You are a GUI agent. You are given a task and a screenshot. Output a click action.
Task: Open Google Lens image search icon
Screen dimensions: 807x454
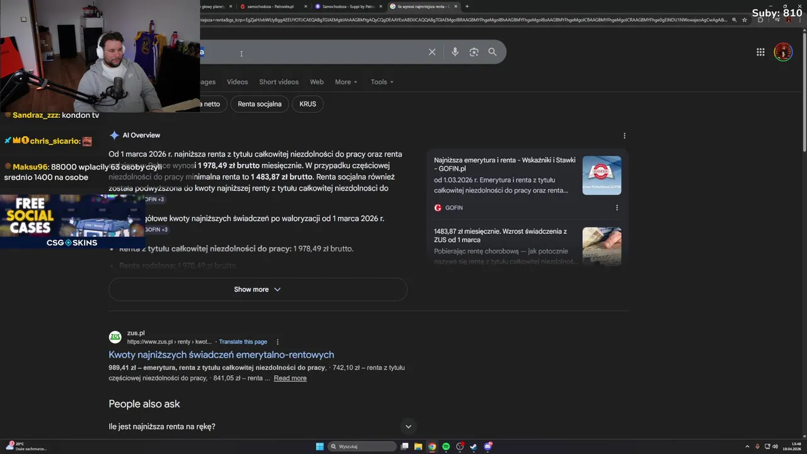(x=474, y=52)
